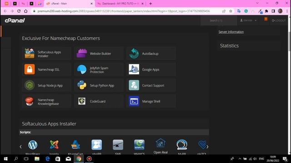Show hidden system tray icons
Screen dimensions: 291x163
coord(240,159)
